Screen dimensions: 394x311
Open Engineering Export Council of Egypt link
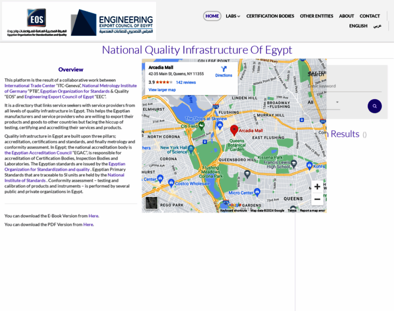pos(59,97)
